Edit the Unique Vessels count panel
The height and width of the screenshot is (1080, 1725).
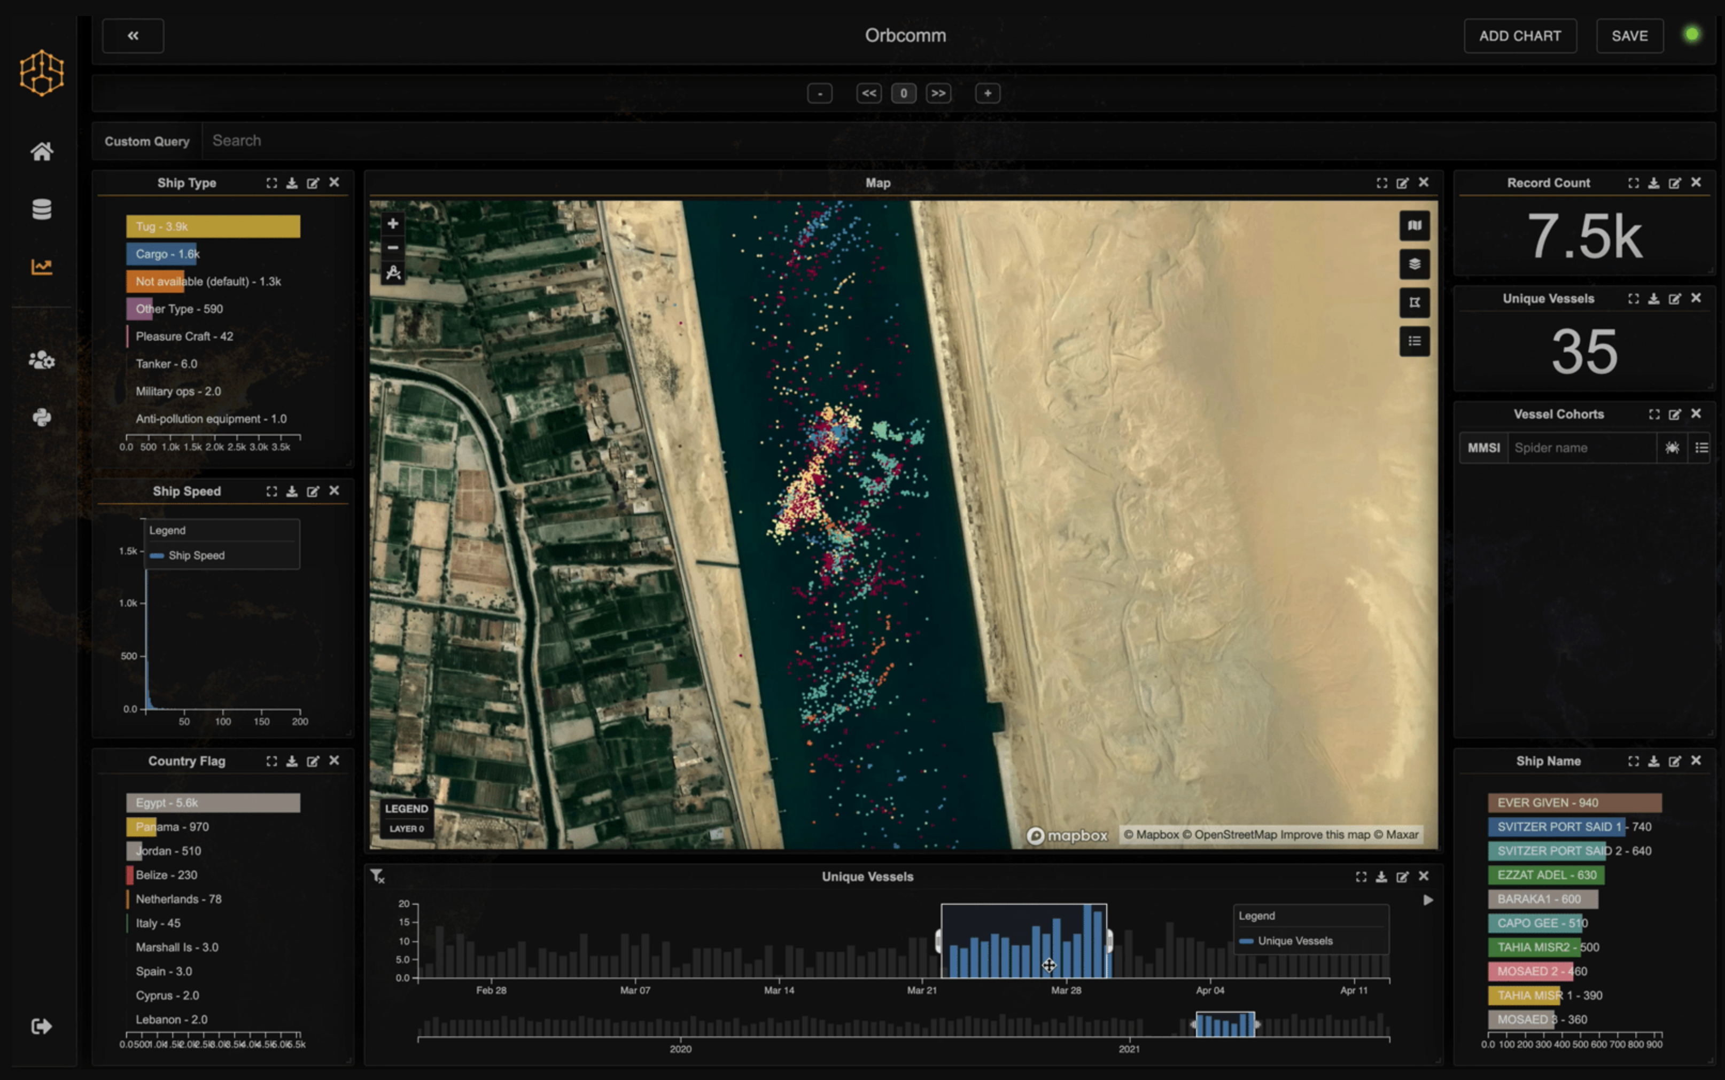(x=1675, y=299)
